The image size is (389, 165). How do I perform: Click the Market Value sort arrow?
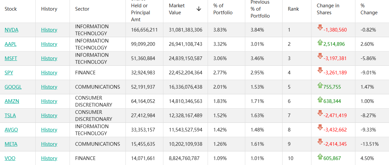199,9
